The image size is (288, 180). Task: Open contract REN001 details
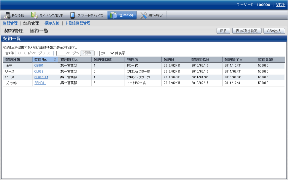tap(40, 83)
